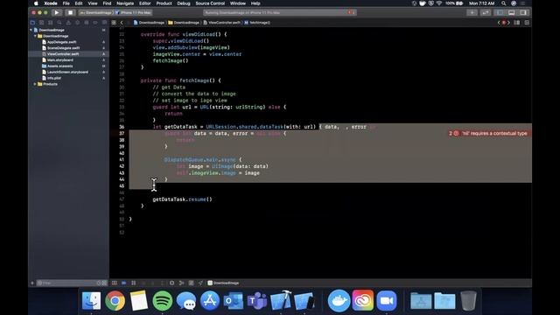Click the Run (play) button in the toolbar
This screenshot has width=560, height=315.
[x=56, y=12]
